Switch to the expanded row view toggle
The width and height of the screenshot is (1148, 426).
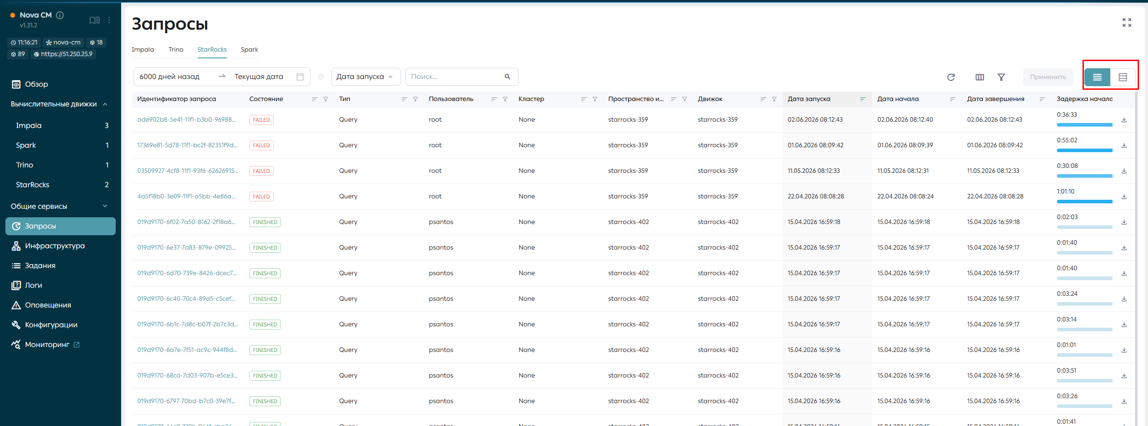[1122, 77]
